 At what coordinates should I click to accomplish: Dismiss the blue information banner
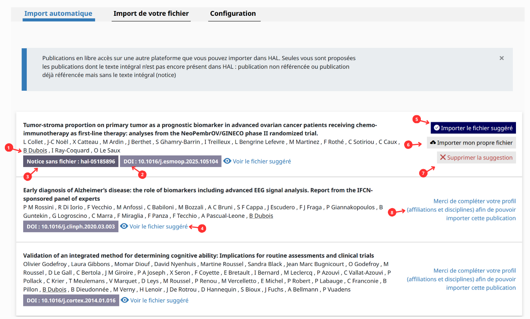(502, 58)
